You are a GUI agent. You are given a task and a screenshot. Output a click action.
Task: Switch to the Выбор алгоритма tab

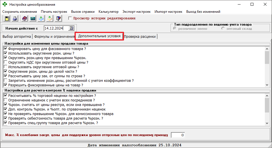point(17,37)
